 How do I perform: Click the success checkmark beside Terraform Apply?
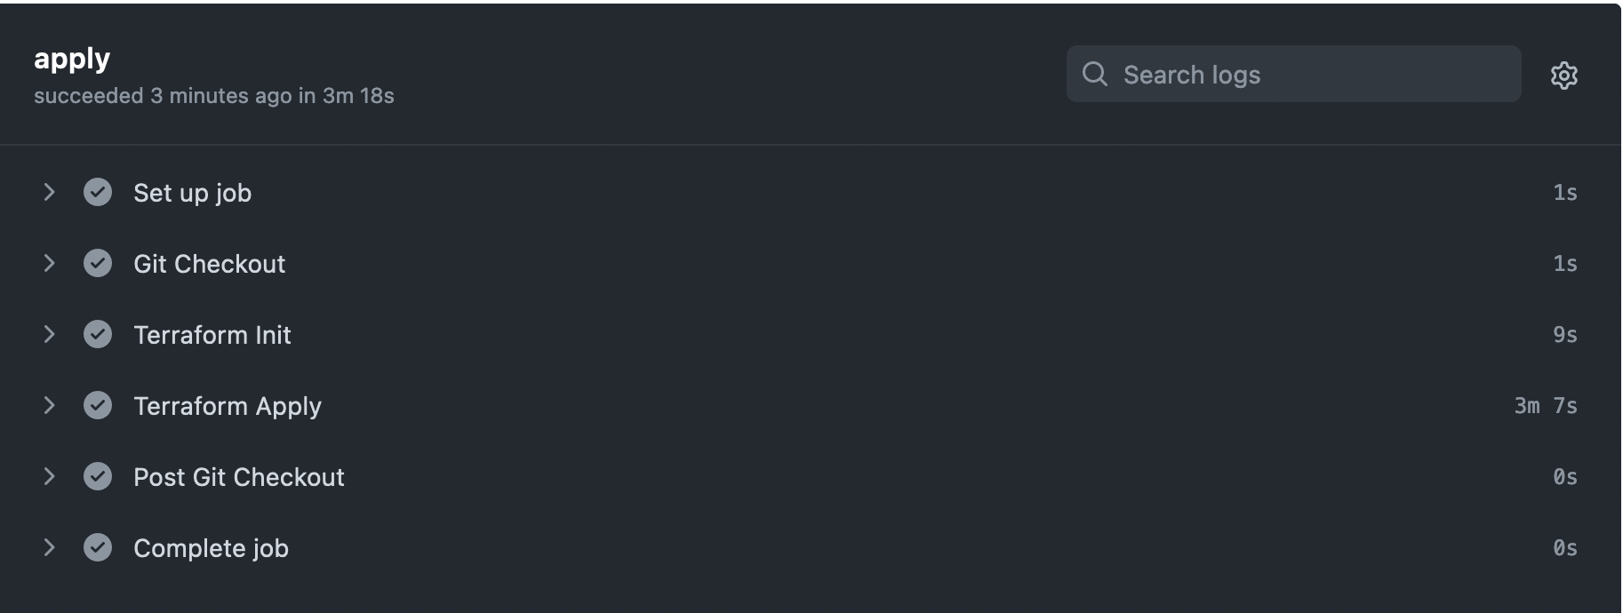point(98,405)
